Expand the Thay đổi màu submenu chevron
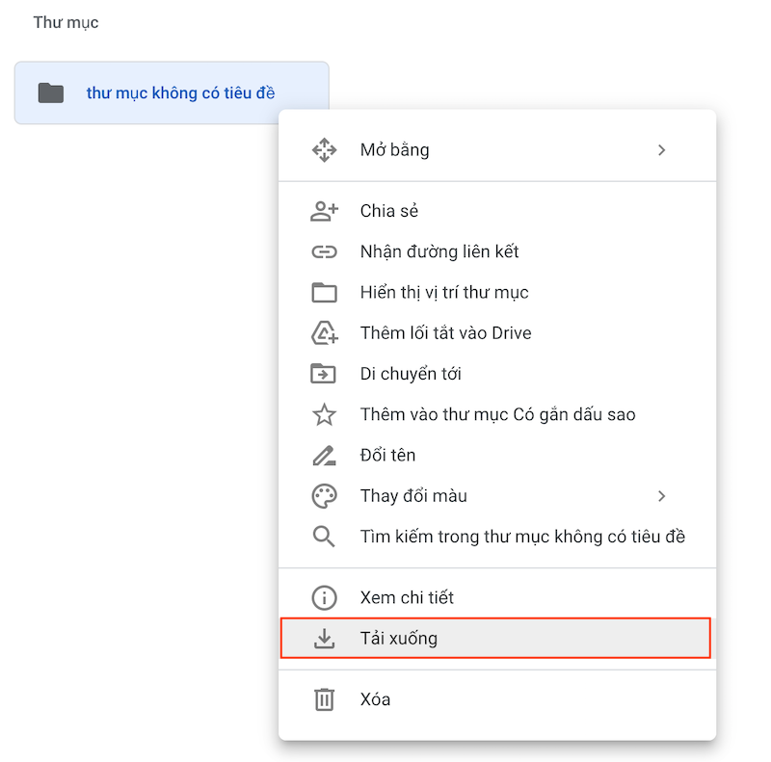This screenshot has height=762, width=771. (661, 496)
